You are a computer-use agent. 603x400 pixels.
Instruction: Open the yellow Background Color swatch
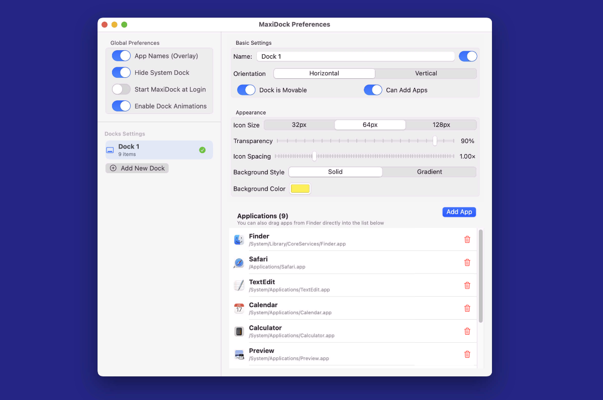(x=300, y=189)
